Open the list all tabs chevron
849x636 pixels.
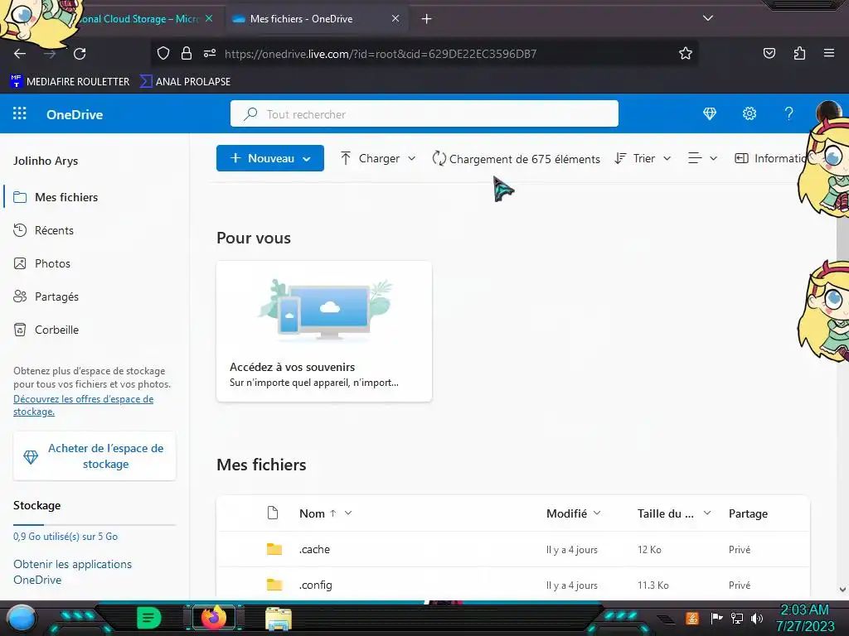coord(708,18)
